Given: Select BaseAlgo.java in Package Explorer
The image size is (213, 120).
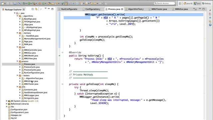Looking at the screenshot, I should 30,19.
